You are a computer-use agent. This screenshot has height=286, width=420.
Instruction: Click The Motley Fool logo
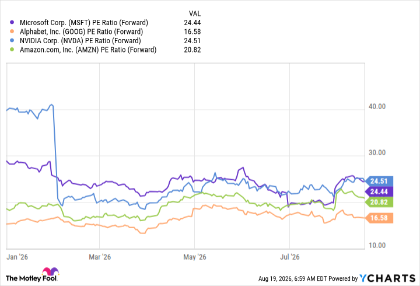32,274
